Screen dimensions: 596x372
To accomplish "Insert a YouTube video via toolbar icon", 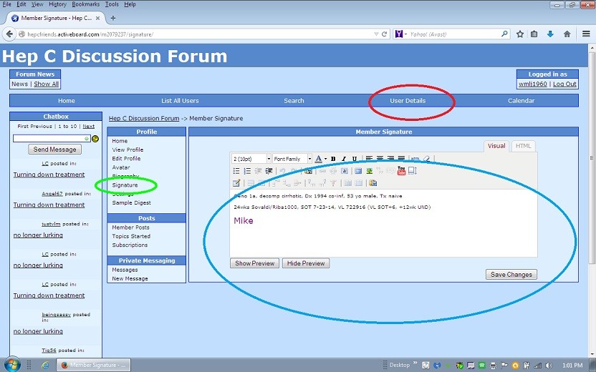I will coord(401,171).
